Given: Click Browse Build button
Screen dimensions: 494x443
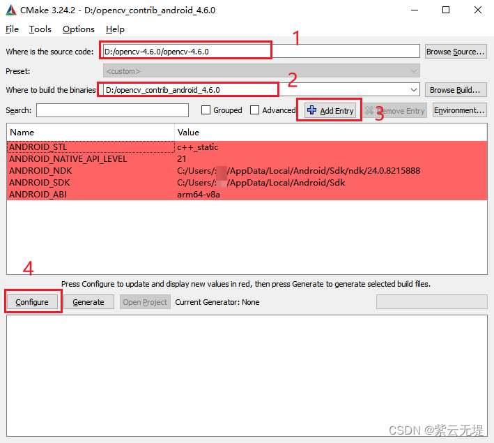Looking at the screenshot, I should pos(456,90).
